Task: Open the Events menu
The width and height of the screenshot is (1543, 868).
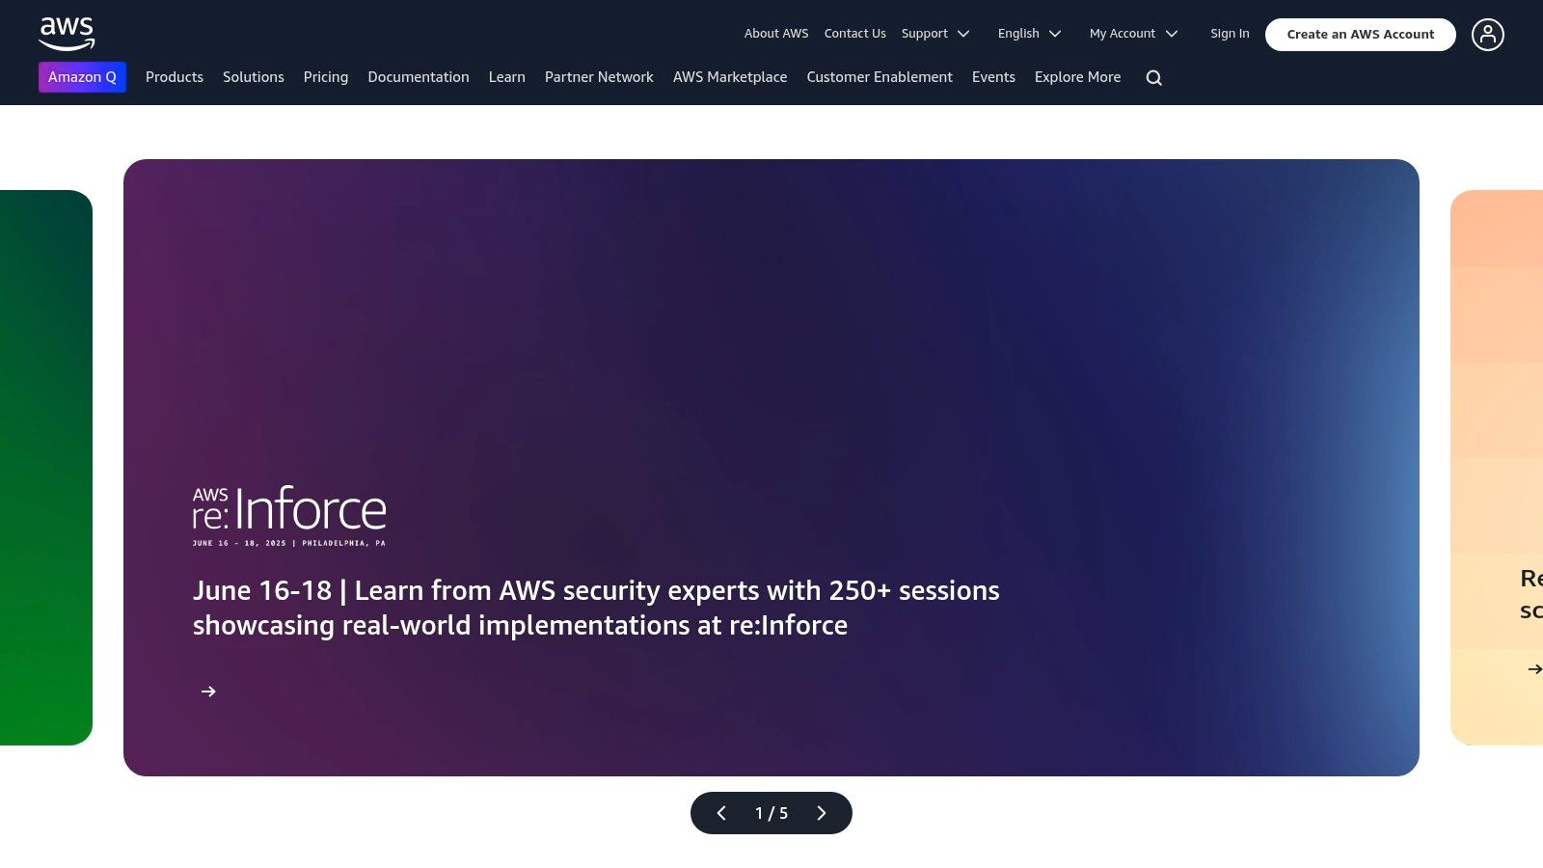Action: [993, 77]
